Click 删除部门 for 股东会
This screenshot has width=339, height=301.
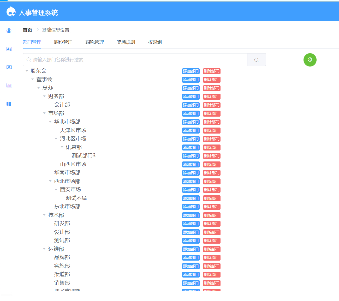point(212,71)
